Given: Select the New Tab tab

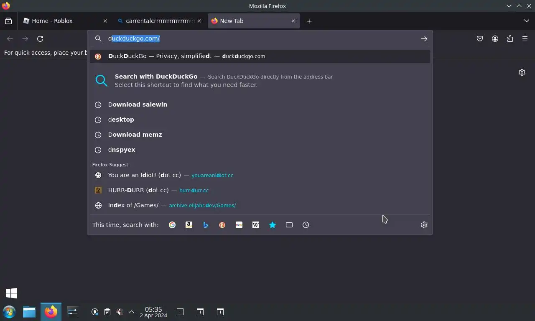Looking at the screenshot, I should pos(254,21).
